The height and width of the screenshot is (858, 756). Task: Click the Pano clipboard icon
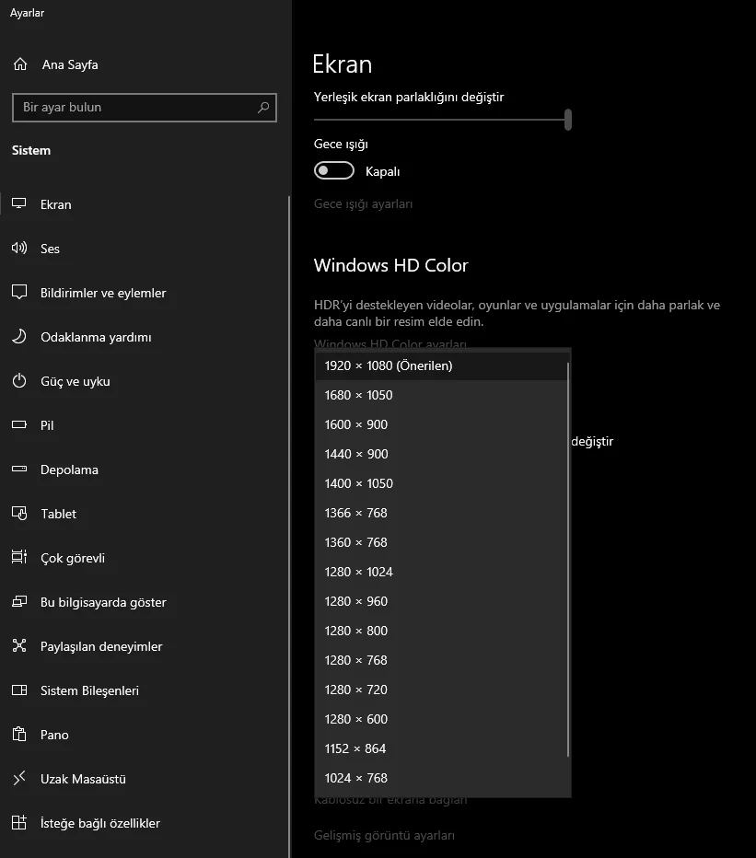tap(19, 735)
